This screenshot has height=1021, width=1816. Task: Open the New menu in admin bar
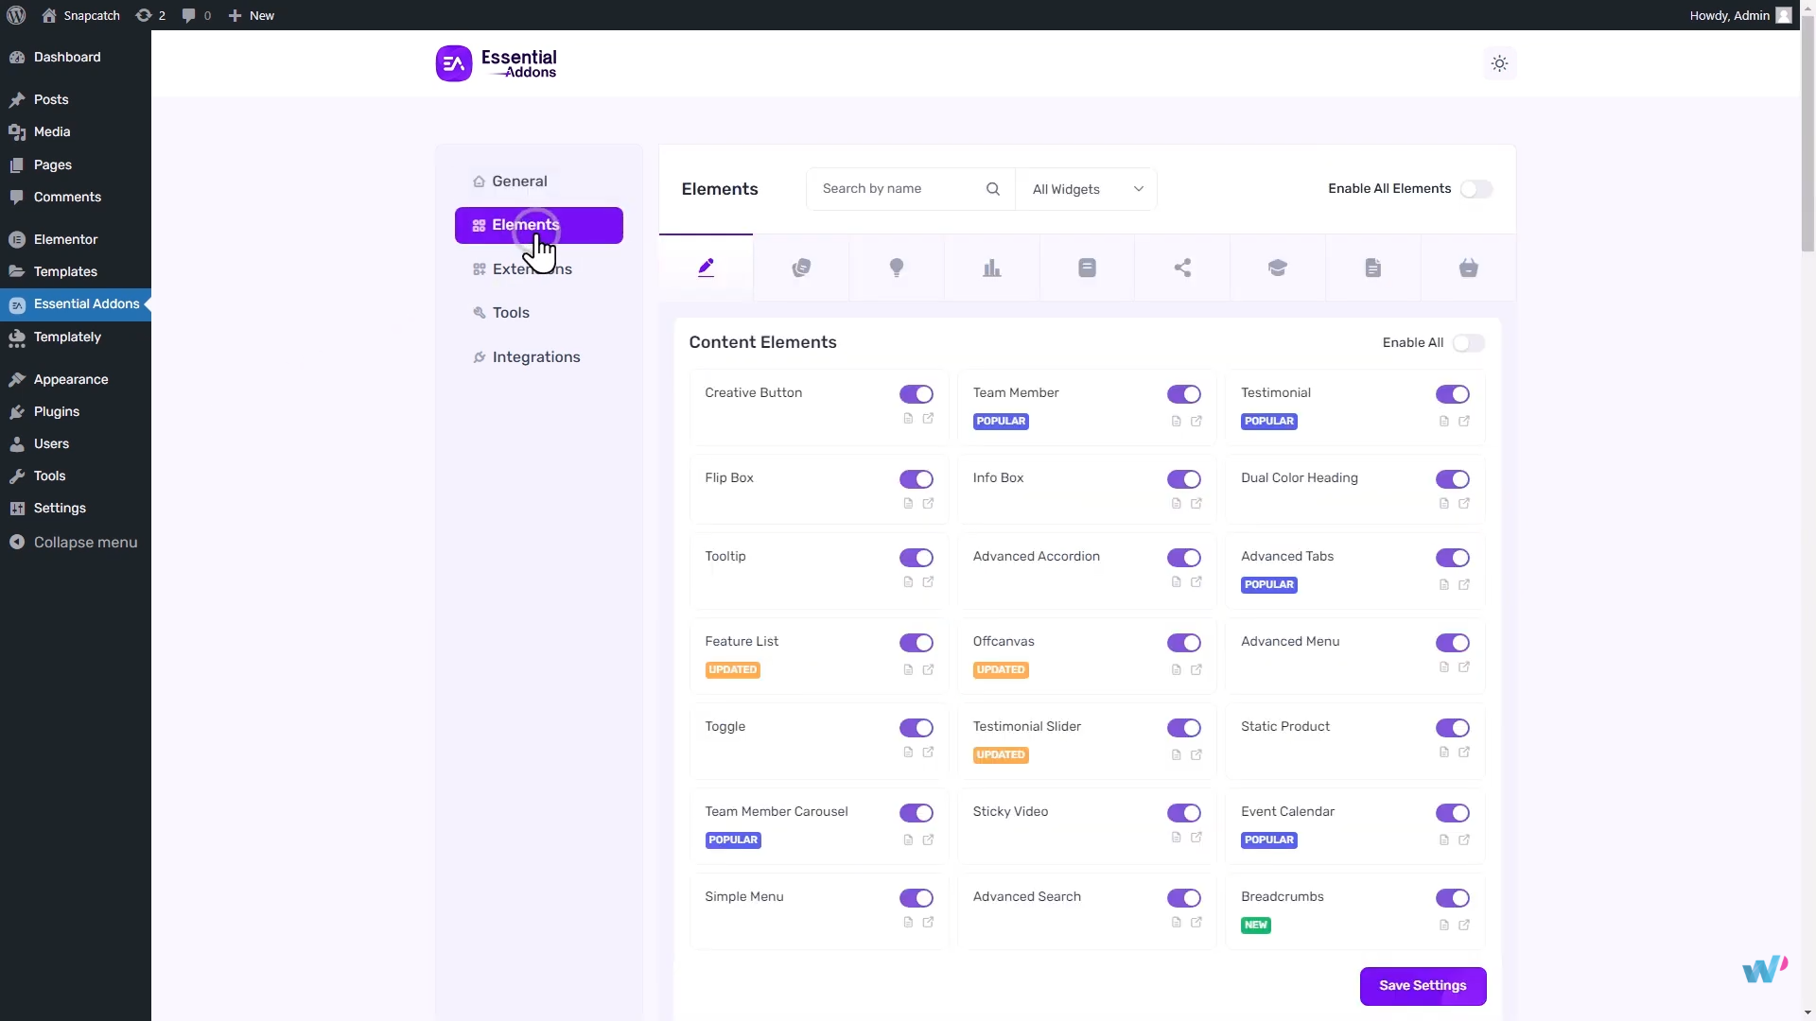click(x=252, y=15)
